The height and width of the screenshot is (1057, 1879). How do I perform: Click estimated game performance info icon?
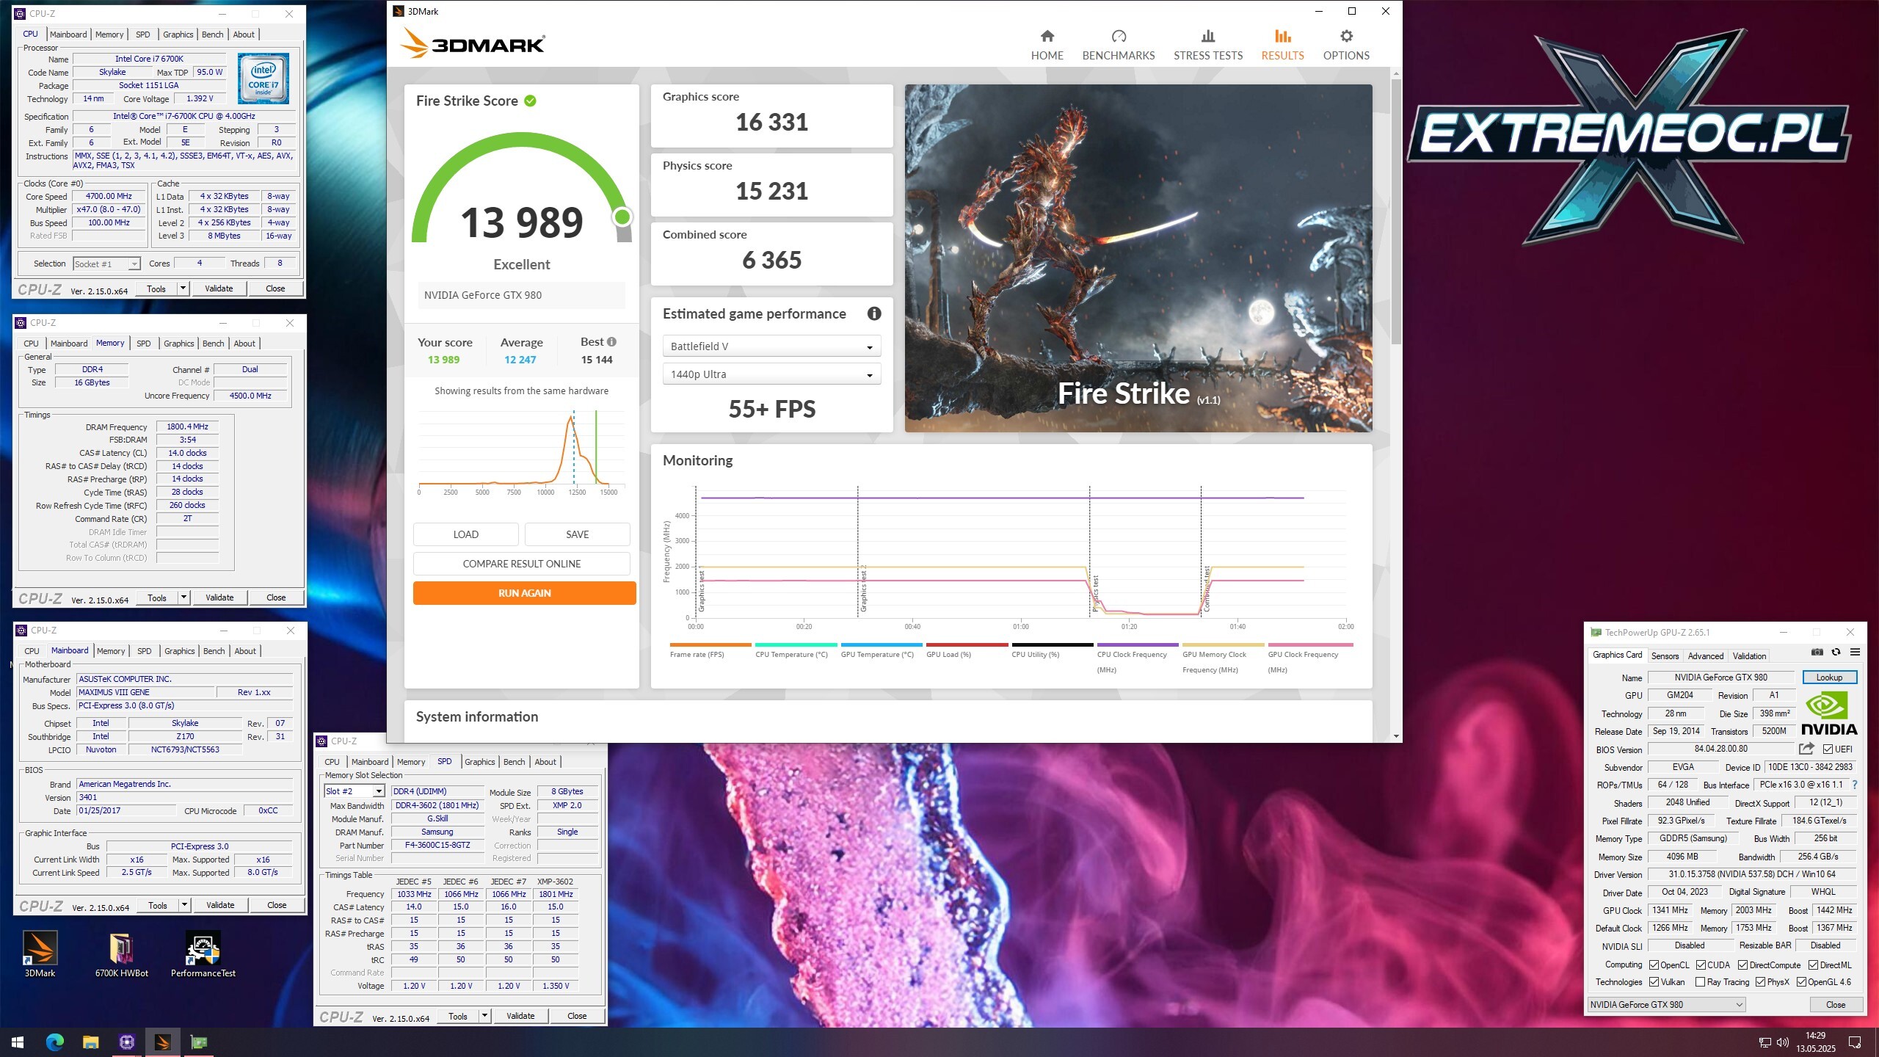873,314
